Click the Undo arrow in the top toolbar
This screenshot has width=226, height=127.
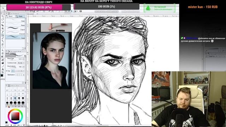[37, 11]
